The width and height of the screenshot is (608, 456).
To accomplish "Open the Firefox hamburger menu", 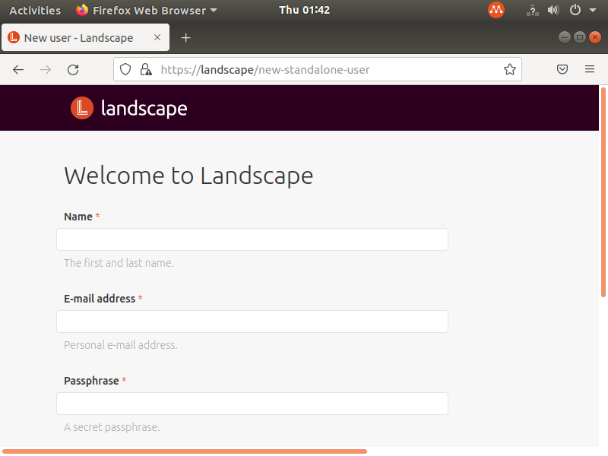I will (590, 69).
